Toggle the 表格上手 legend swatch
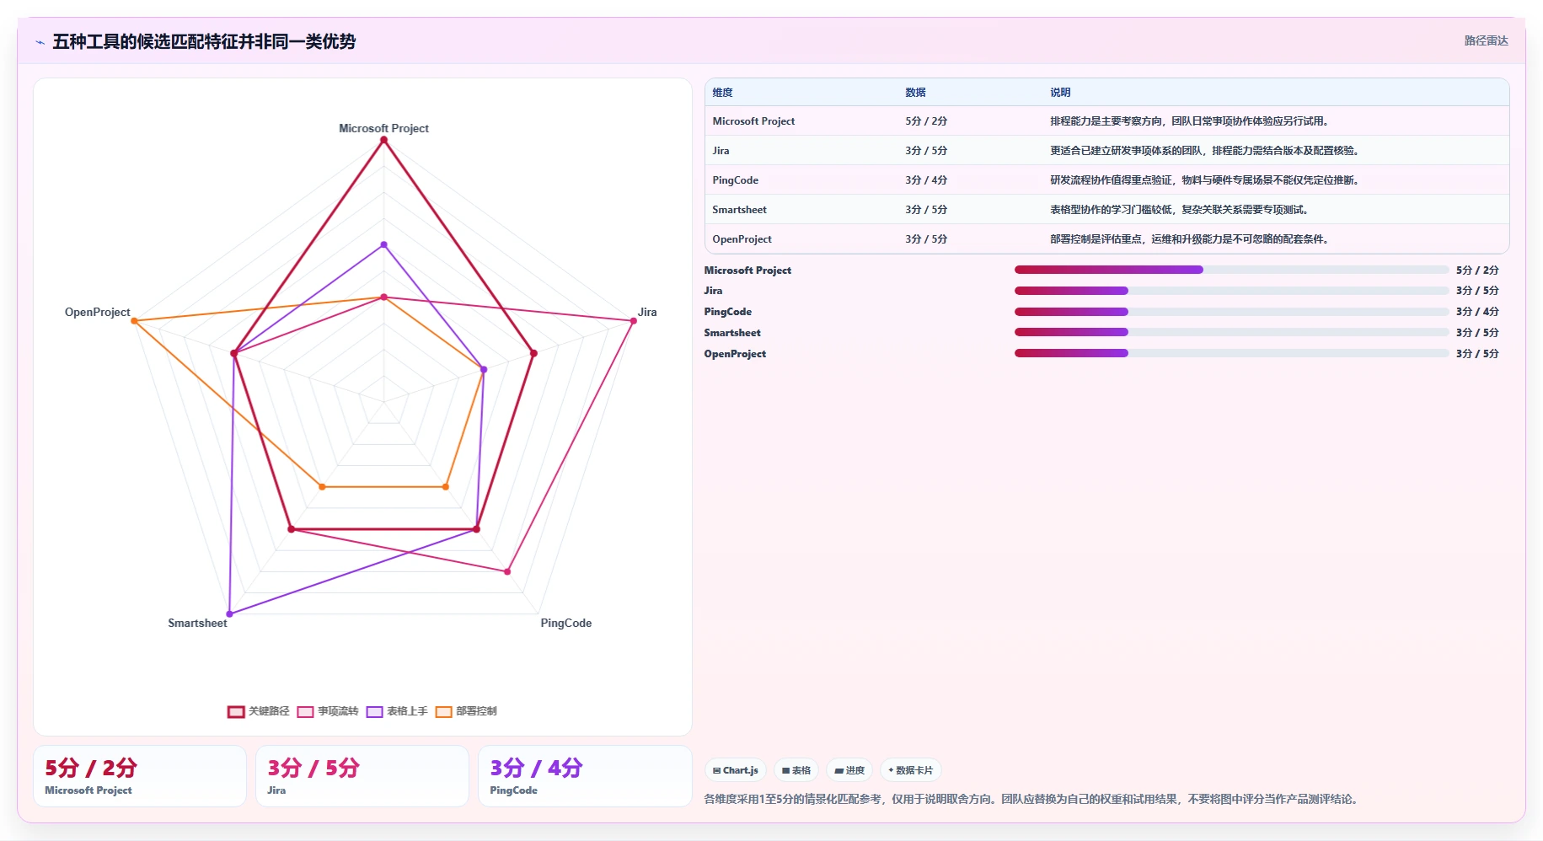Viewport: 1543px width, 841px height. coord(374,712)
